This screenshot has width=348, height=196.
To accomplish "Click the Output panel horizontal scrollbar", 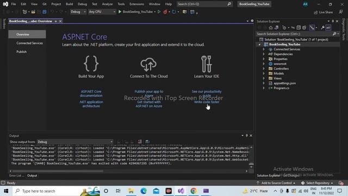I will point(58,171).
